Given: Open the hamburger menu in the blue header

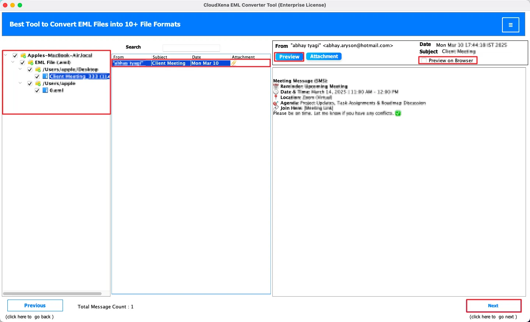Looking at the screenshot, I should pos(510,25).
